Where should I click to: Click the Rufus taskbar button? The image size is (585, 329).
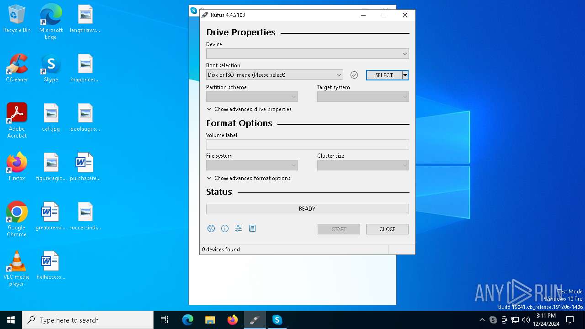pos(255,320)
